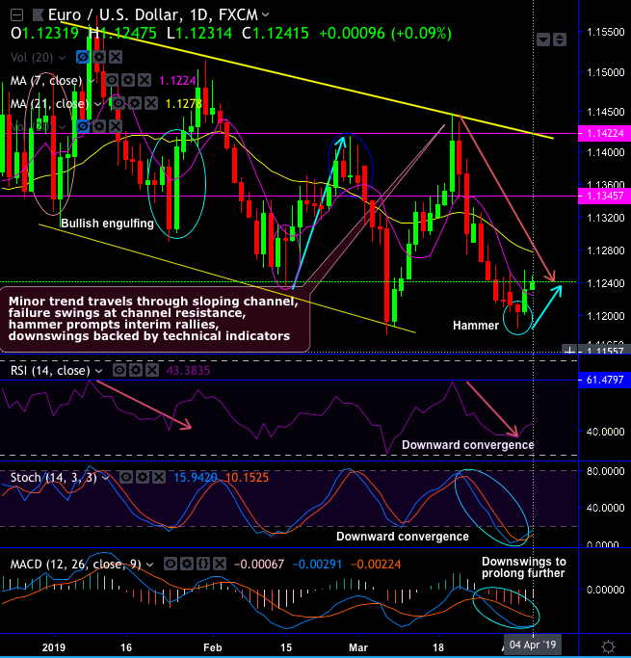Open MA (7, close) settings gear
The height and width of the screenshot is (658, 631).
tap(128, 80)
